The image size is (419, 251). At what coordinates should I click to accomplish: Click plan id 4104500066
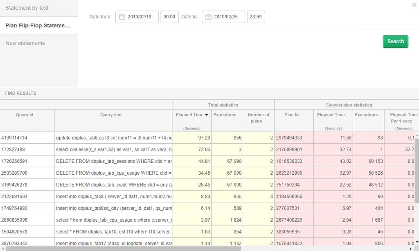tap(289, 196)
